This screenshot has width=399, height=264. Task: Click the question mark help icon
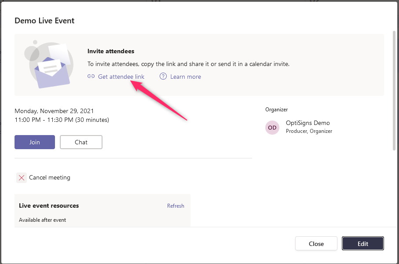coord(163,77)
